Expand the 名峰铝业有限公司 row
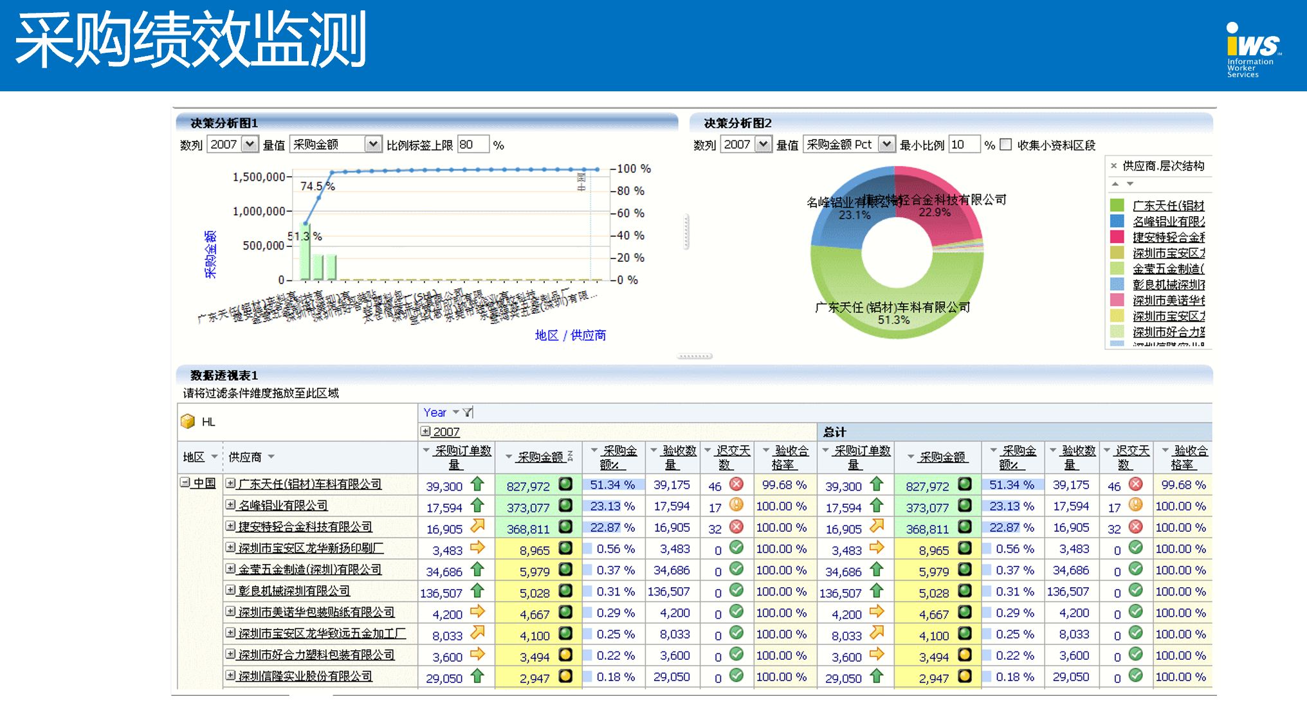 [230, 505]
